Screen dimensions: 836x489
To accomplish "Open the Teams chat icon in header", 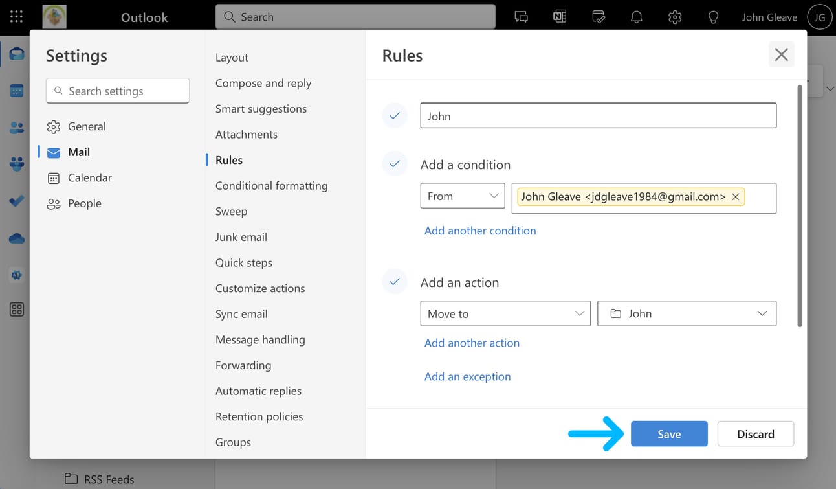I will coord(522,17).
